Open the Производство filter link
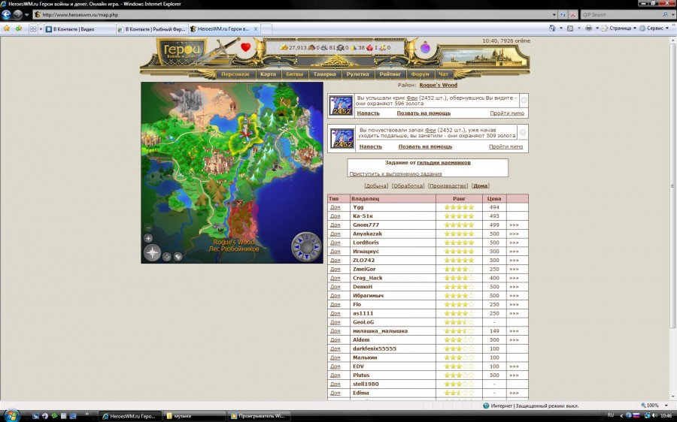Viewport: 677px width, 422px height. (x=448, y=185)
